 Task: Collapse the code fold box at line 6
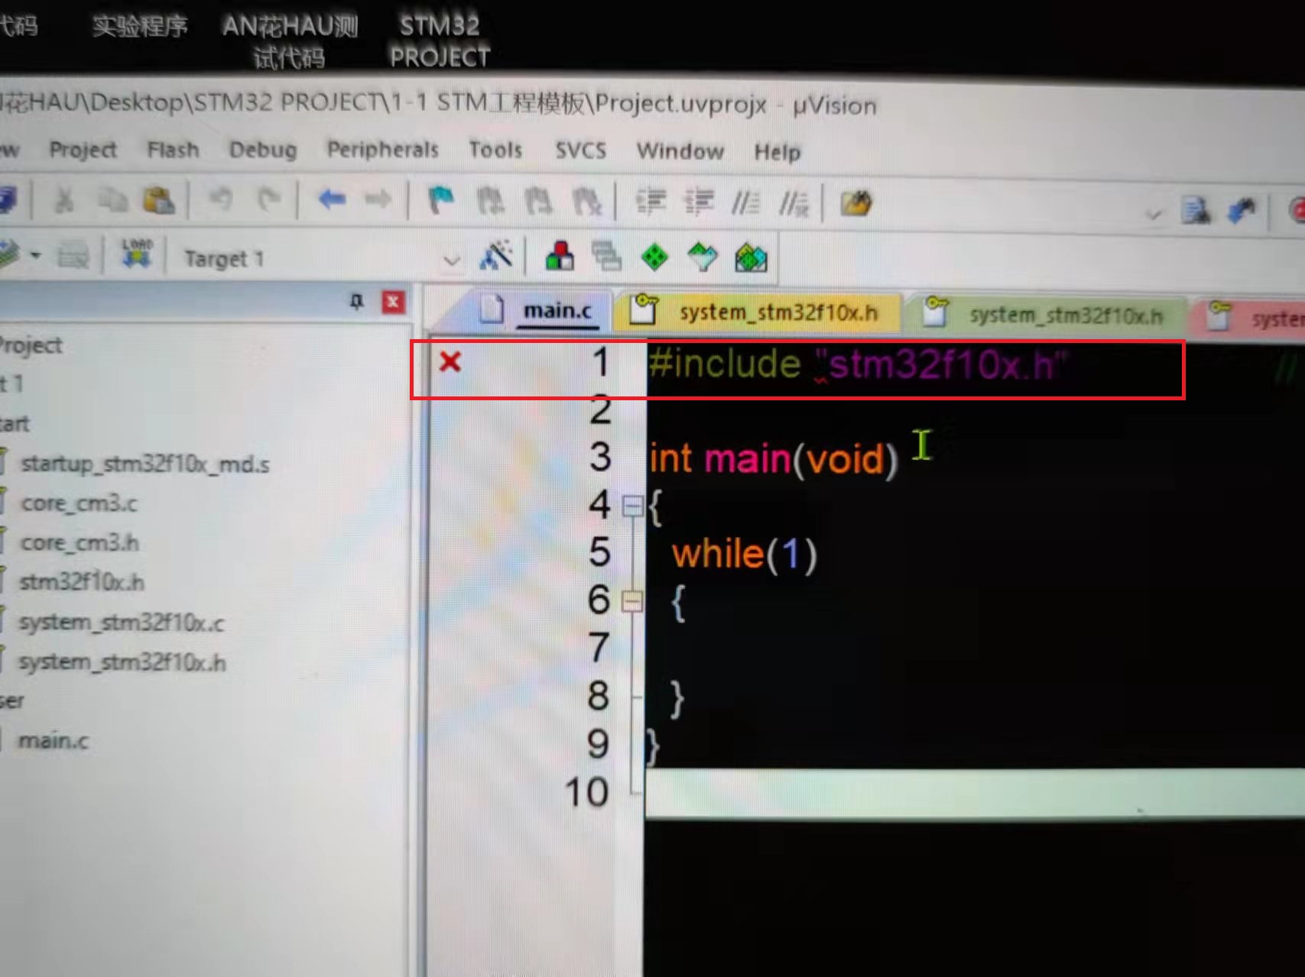point(632,601)
